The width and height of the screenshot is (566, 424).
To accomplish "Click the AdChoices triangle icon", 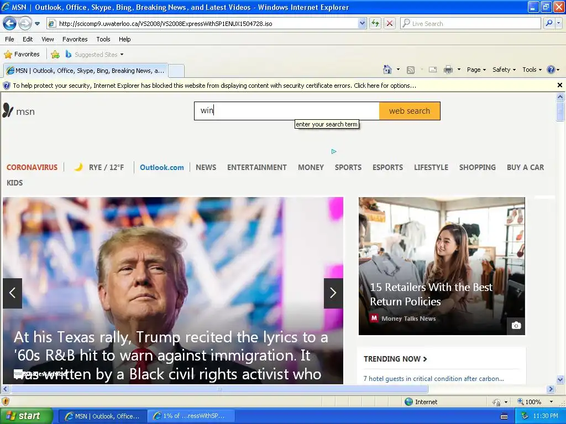I will (334, 151).
